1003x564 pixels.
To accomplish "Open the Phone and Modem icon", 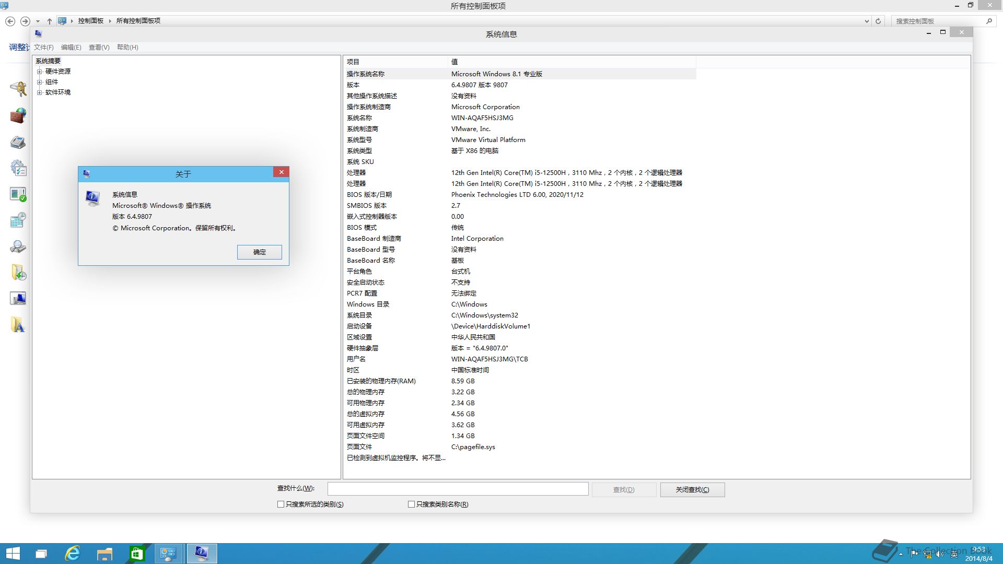I will (x=18, y=142).
